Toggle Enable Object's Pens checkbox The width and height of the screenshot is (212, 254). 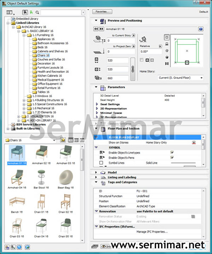pyautogui.click(x=172, y=157)
